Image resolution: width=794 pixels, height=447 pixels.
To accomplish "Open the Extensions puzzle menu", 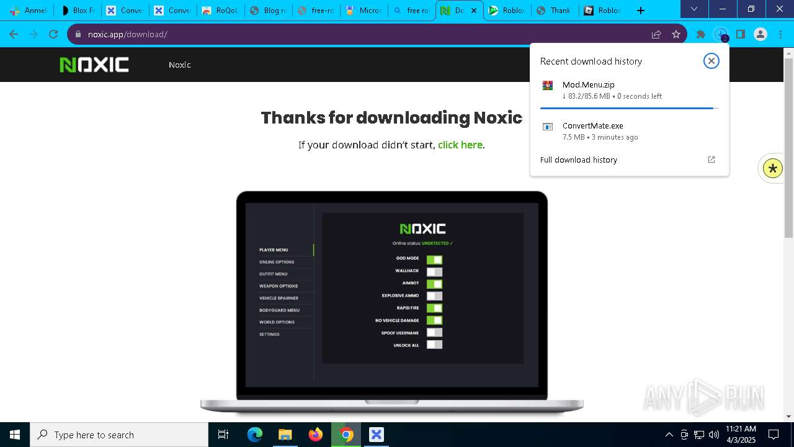I will [x=701, y=34].
